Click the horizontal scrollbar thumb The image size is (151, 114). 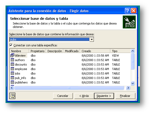[69, 88]
